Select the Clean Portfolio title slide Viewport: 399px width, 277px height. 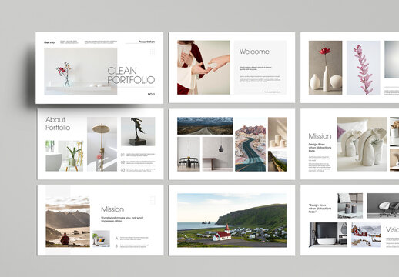point(99,68)
